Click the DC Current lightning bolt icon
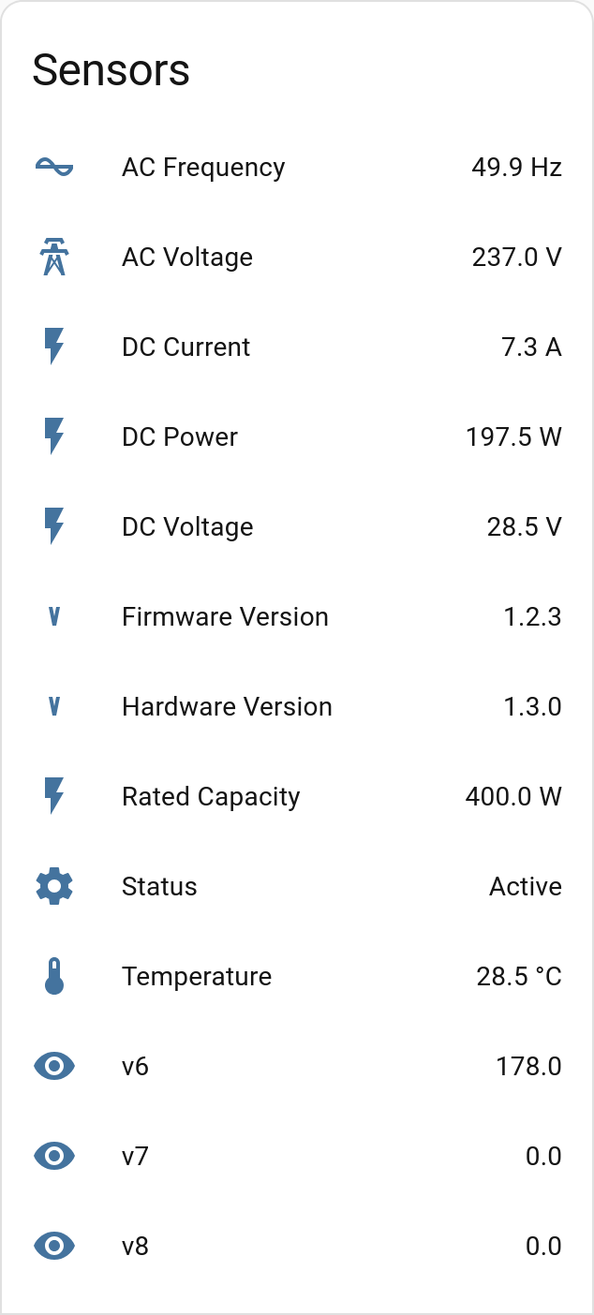594x1315 pixels. coord(54,347)
